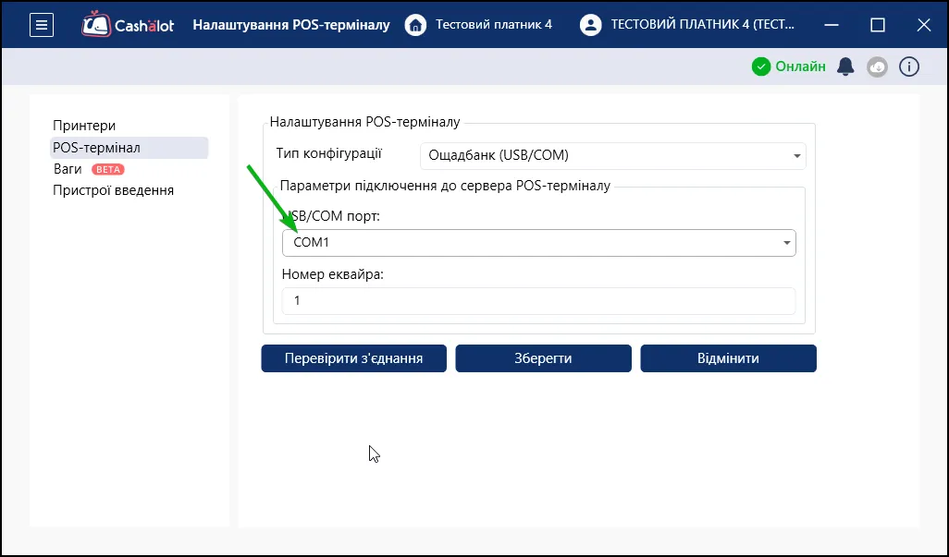Expand the Тип конфігурації dropdown
Screen dimensions: 949x557
pyautogui.click(x=613, y=156)
